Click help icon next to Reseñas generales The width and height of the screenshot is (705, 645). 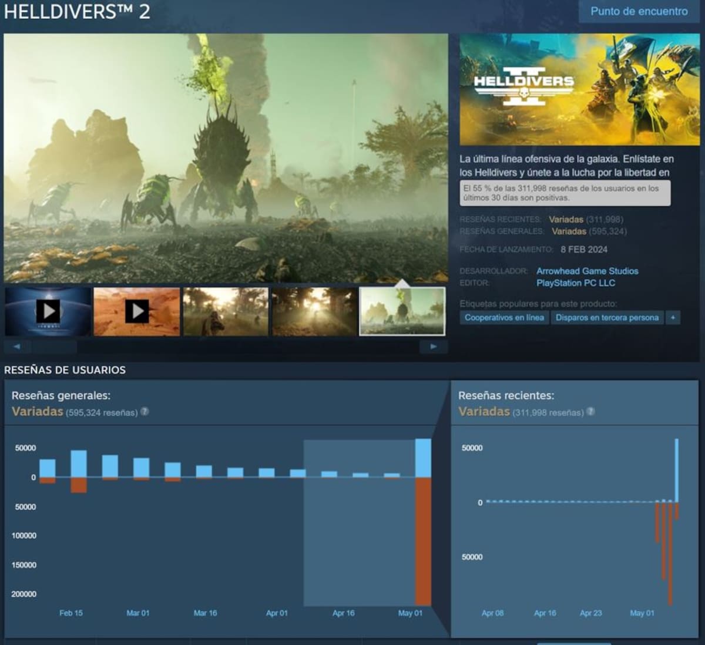(145, 412)
